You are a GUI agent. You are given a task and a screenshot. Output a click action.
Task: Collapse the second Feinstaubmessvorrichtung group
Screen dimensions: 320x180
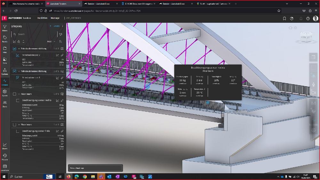(19, 71)
